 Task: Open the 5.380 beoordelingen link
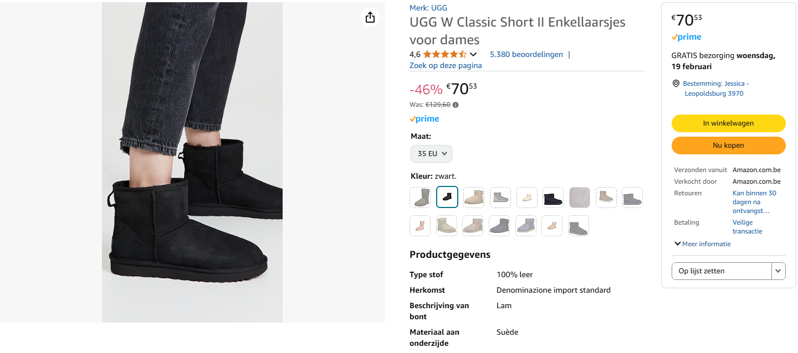pos(526,54)
